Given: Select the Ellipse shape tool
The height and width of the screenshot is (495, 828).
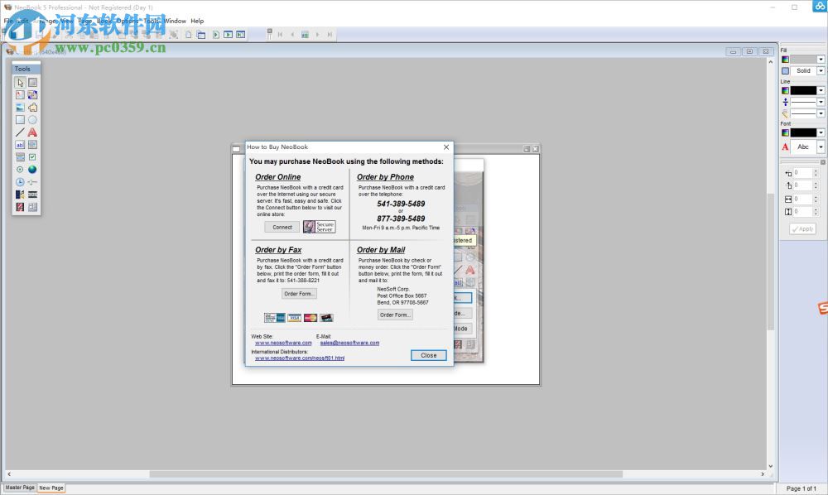Looking at the screenshot, I should point(33,120).
